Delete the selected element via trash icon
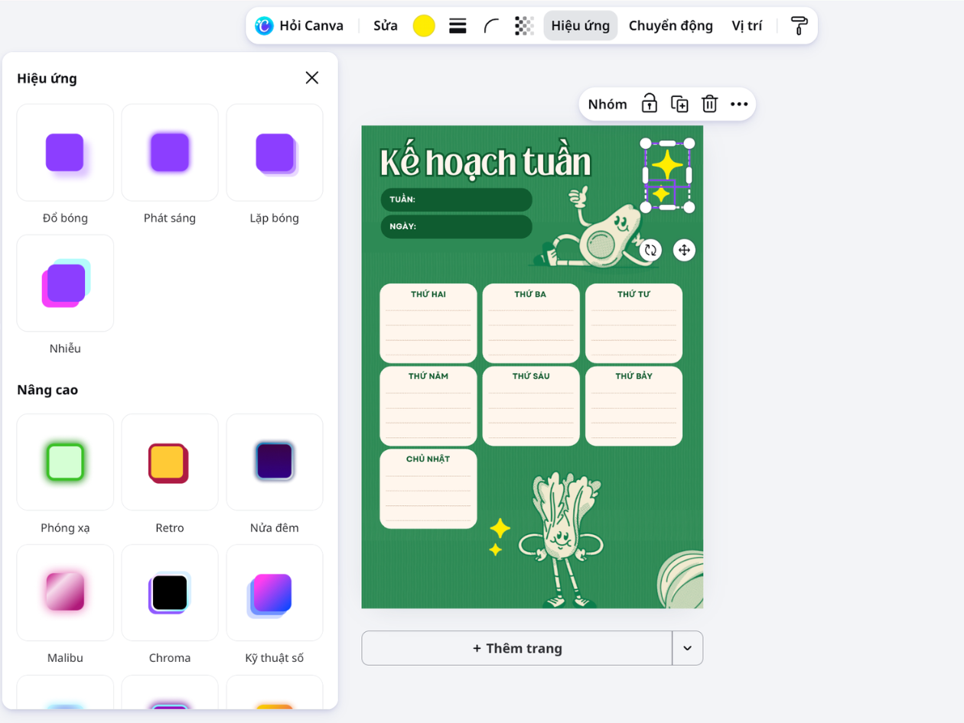 pyautogui.click(x=710, y=104)
